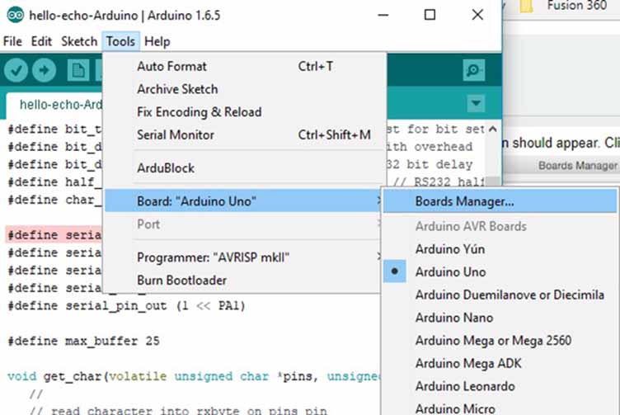The height and width of the screenshot is (415, 620).
Task: Click the Upload arrow toolbar icon
Action: click(x=44, y=70)
